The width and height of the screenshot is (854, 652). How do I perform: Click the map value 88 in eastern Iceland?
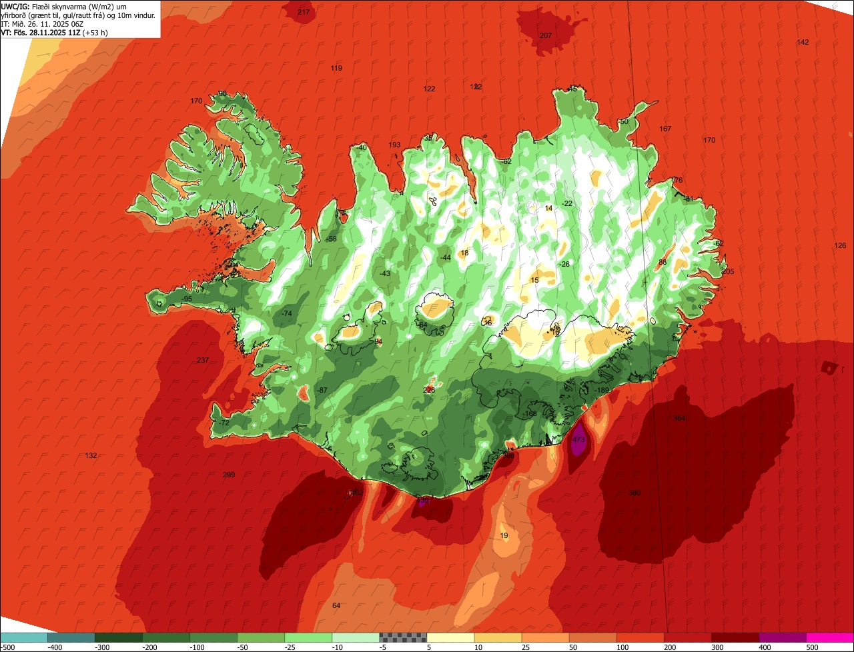click(663, 262)
